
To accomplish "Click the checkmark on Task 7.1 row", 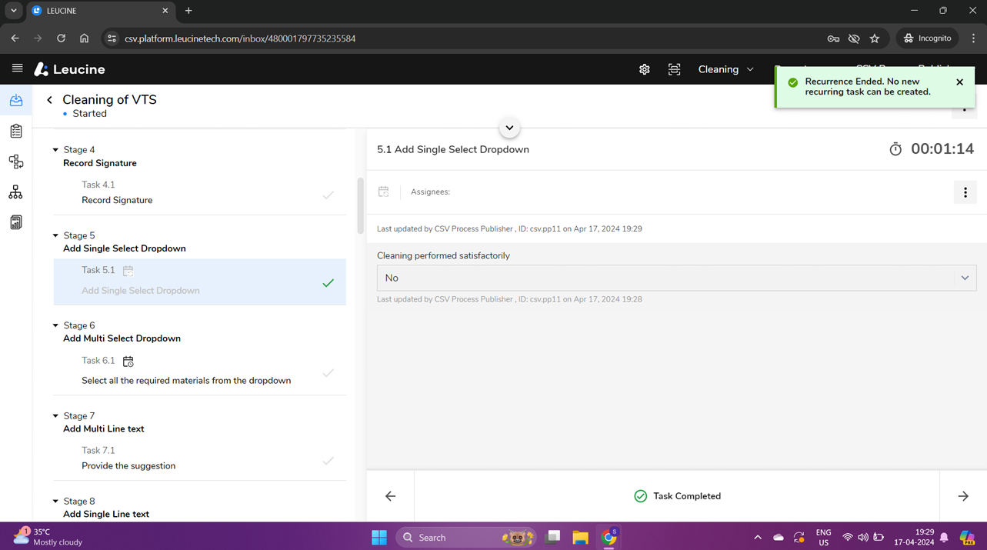I will 328,461.
